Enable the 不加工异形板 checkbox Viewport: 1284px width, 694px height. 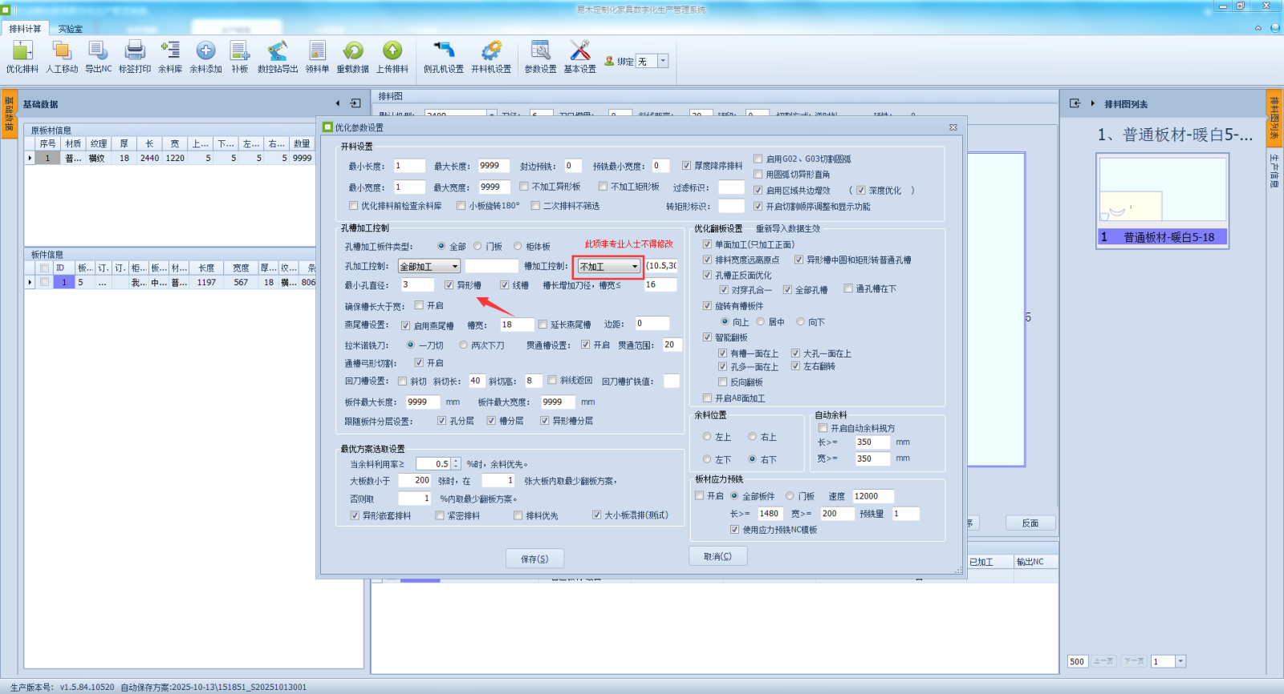point(524,187)
